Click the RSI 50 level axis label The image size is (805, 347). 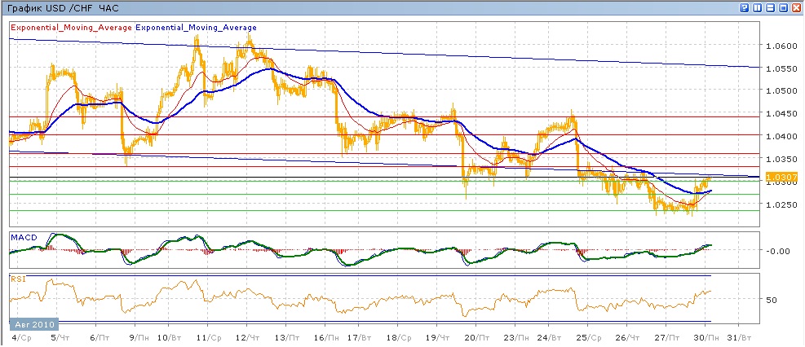[771, 300]
